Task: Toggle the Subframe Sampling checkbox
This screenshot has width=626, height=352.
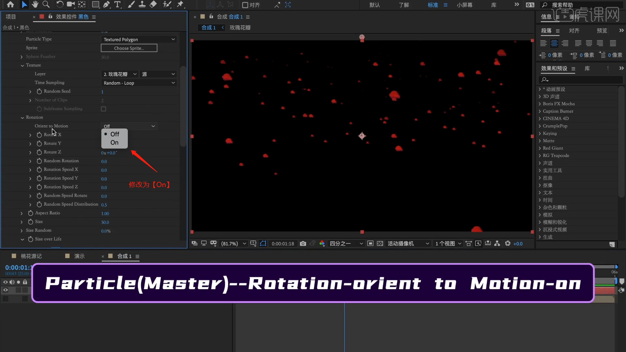Action: [x=103, y=109]
